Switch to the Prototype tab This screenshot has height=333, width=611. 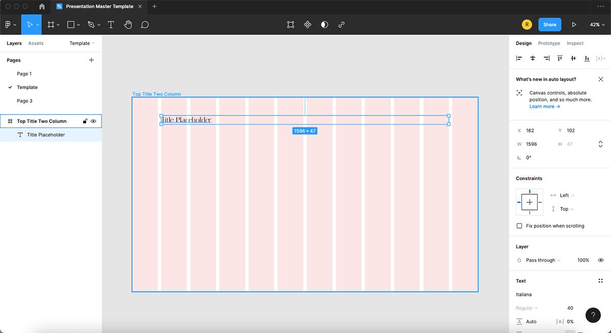point(549,43)
